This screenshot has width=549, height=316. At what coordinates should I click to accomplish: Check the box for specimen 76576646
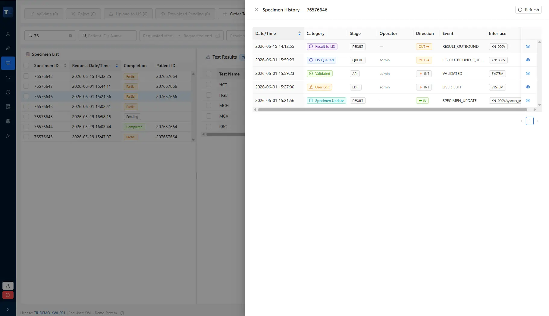point(26,97)
